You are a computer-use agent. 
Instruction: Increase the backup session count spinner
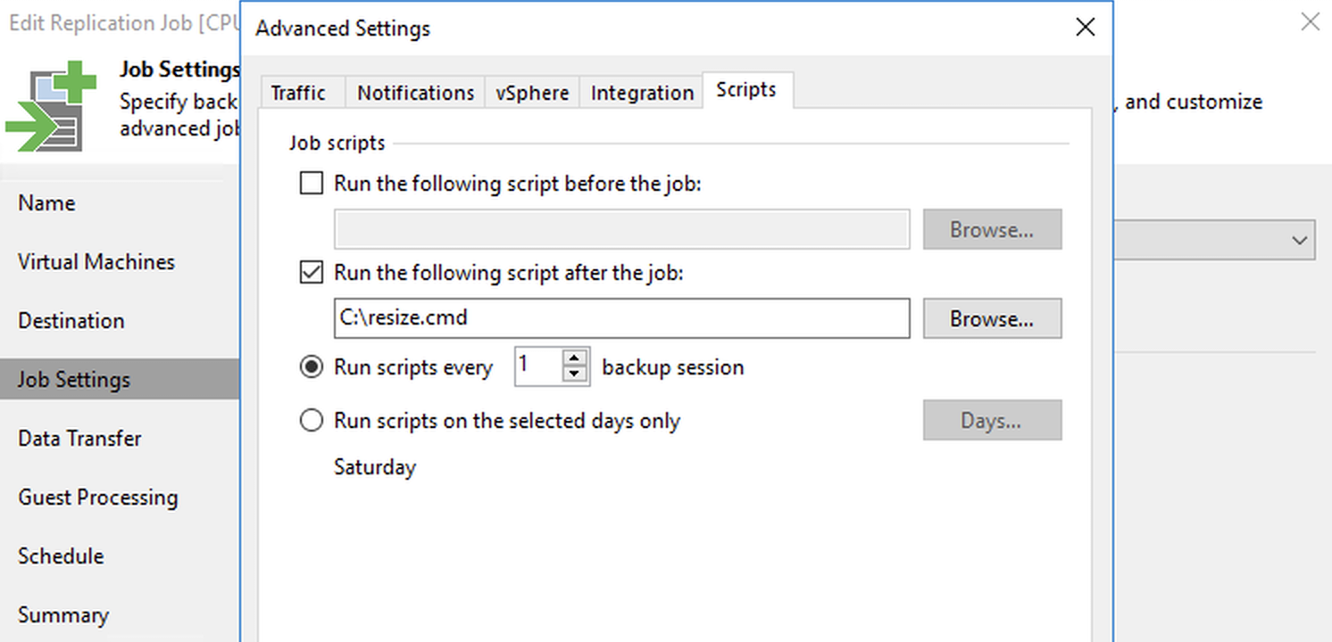point(576,358)
